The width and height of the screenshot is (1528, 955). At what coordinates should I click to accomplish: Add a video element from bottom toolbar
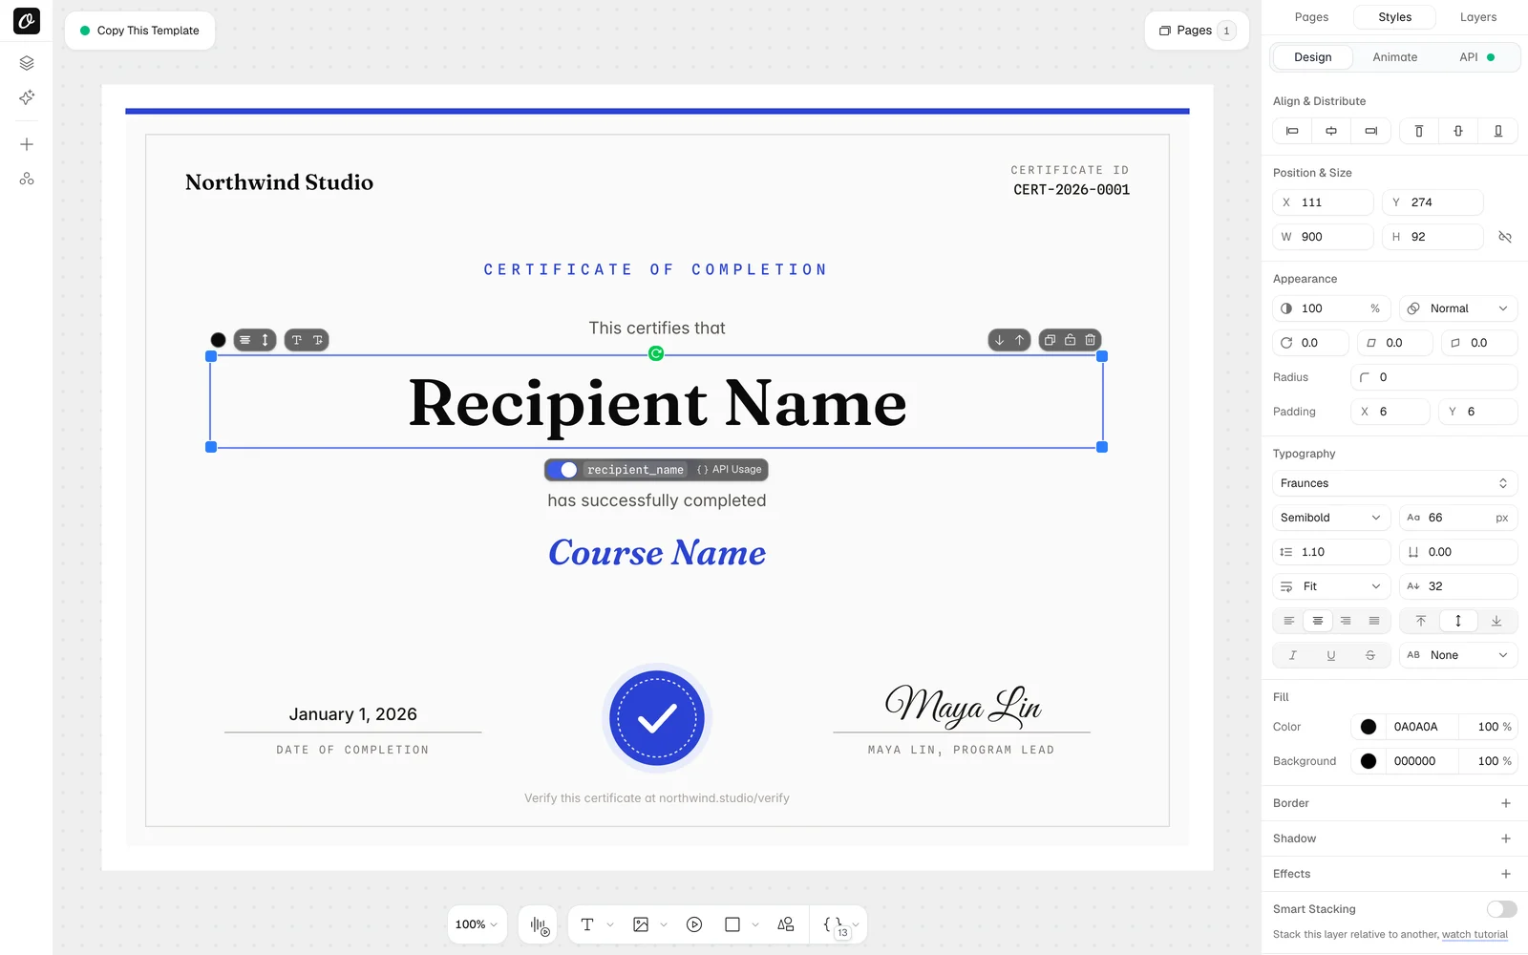click(x=694, y=924)
